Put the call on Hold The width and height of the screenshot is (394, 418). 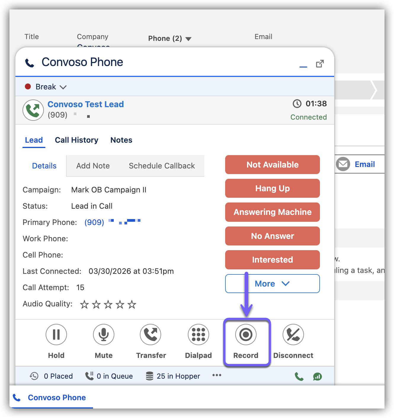click(56, 335)
